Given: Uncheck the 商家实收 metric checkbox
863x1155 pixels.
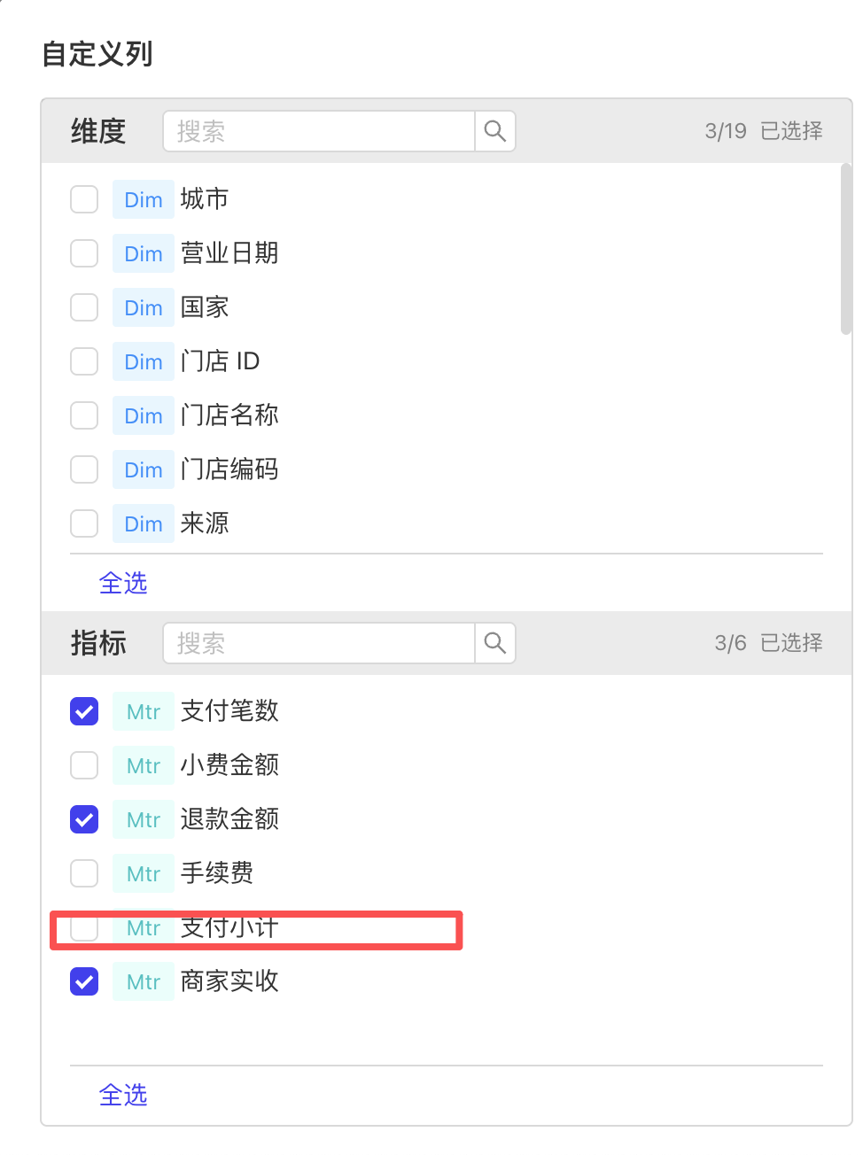Looking at the screenshot, I should point(84,981).
